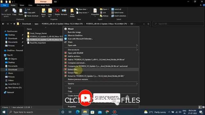Switch to the Disc Image Tools tab

pyautogui.click(x=43, y=5)
